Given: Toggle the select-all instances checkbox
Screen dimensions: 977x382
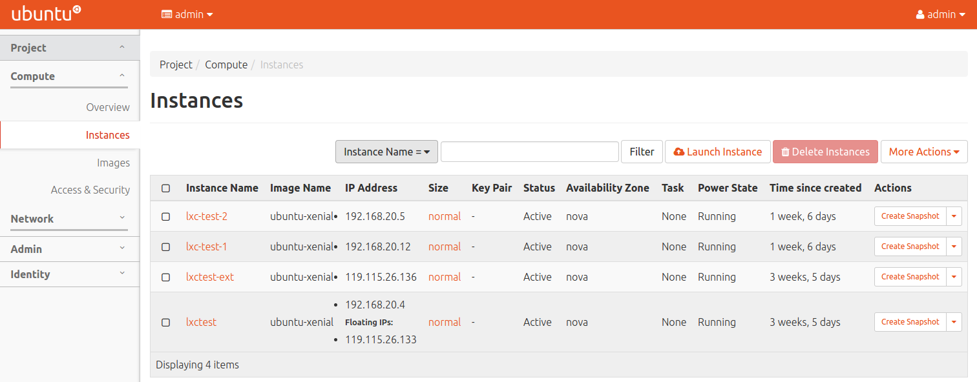Looking at the screenshot, I should coord(165,188).
